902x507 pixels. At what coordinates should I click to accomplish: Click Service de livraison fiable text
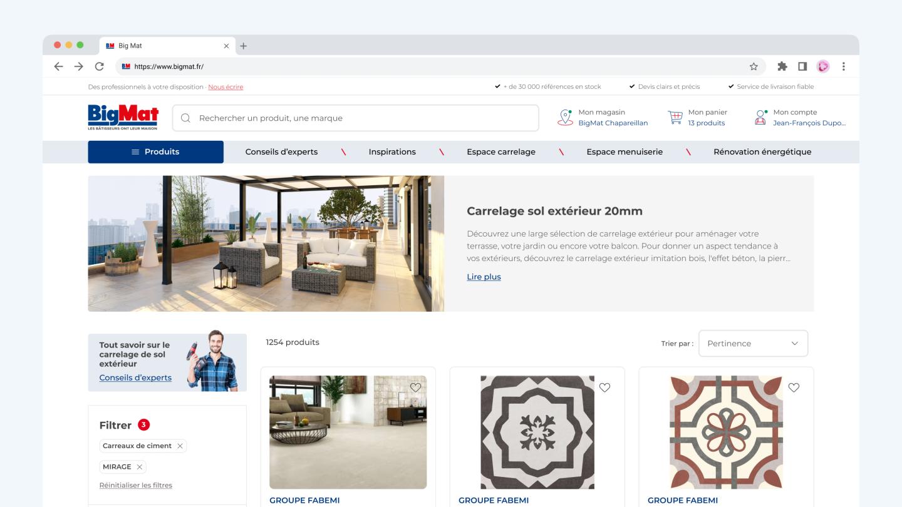point(775,87)
